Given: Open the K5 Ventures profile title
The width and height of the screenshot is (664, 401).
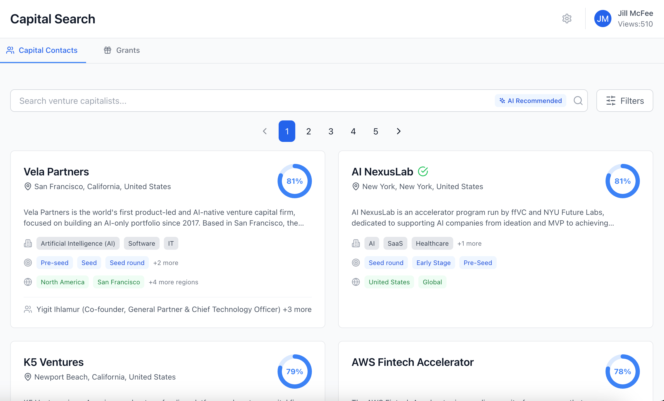Looking at the screenshot, I should pyautogui.click(x=54, y=362).
